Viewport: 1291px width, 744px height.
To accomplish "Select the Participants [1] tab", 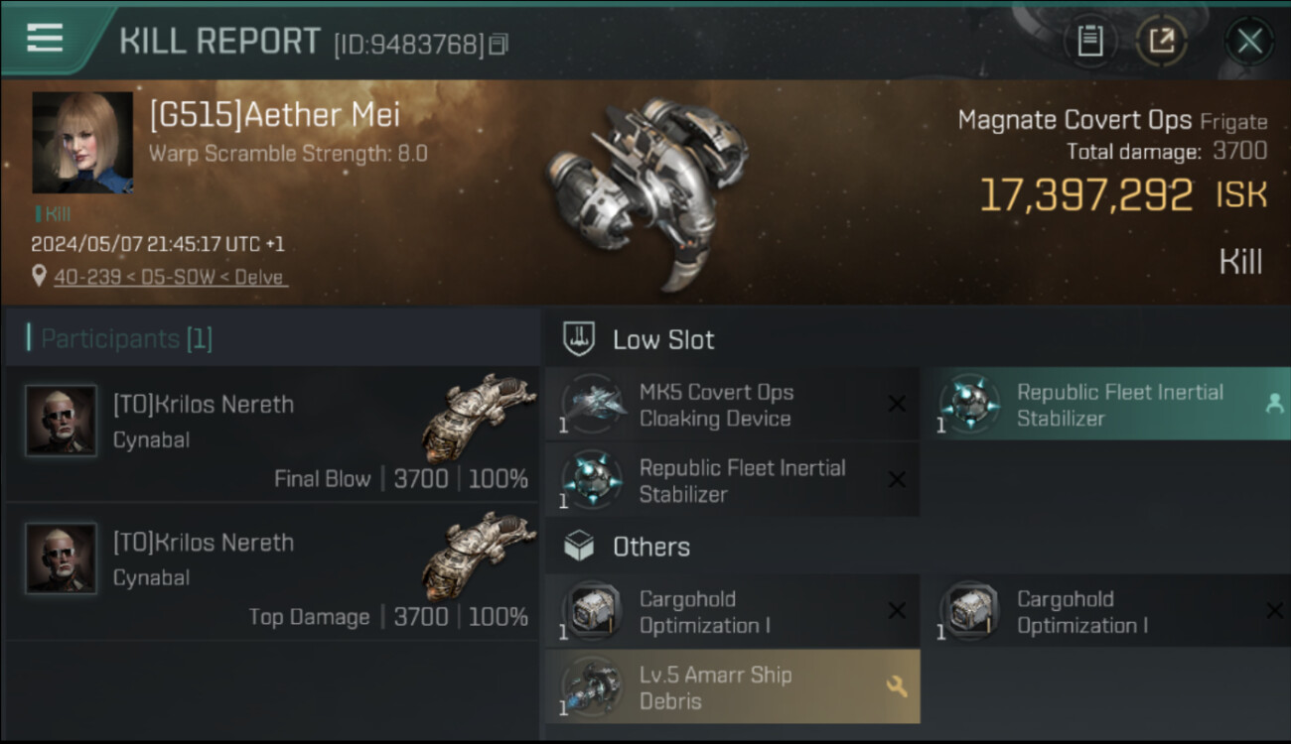I will tap(126, 339).
